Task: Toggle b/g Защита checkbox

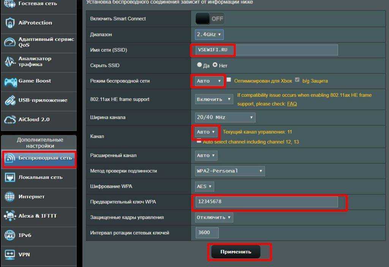Action: pos(297,80)
